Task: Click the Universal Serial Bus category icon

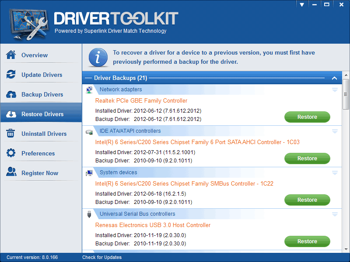Action: (89, 214)
